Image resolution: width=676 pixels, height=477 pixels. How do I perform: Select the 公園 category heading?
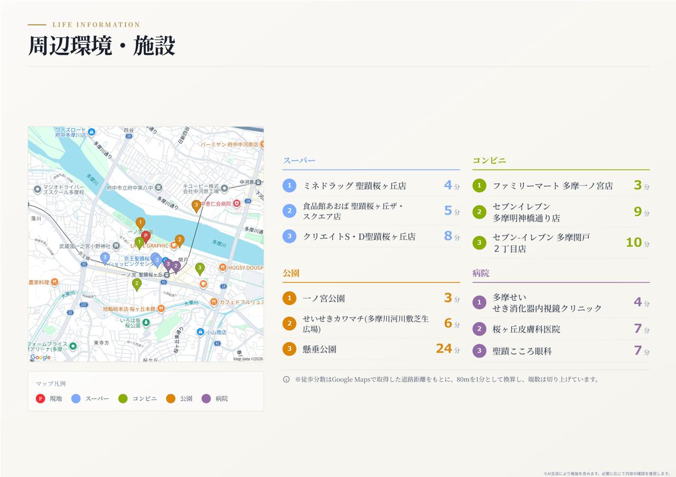(x=291, y=273)
